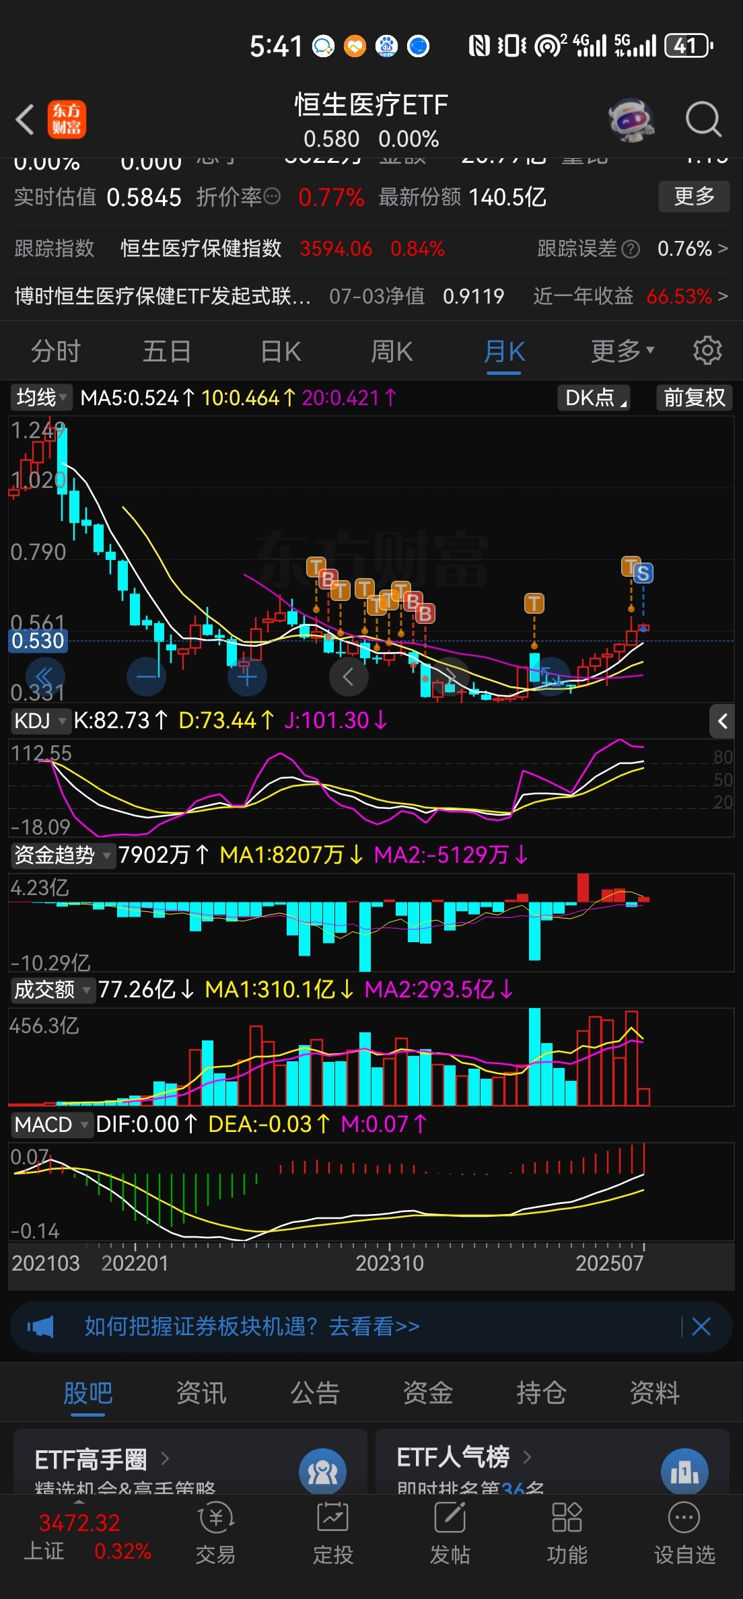Zoom in chart with plus circle
The image size is (743, 1599).
pos(247,676)
